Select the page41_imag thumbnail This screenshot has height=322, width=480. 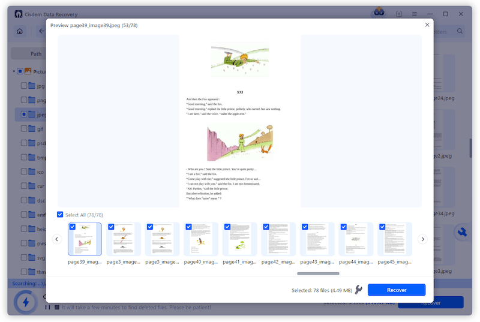[239, 239]
